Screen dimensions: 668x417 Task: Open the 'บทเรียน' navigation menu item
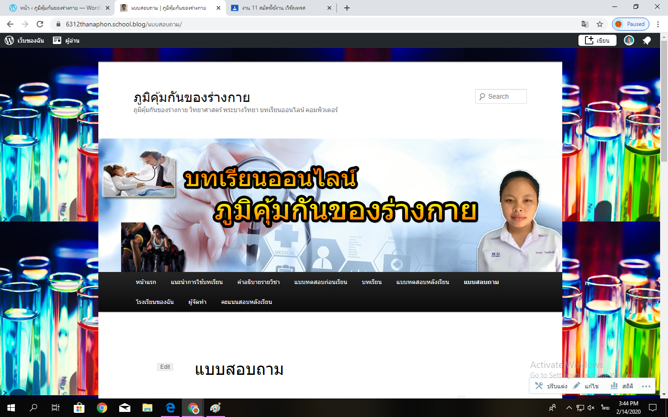coord(372,282)
